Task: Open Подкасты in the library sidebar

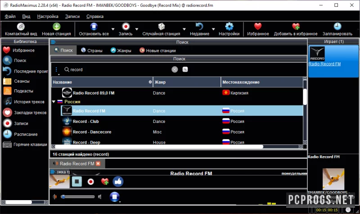Action: click(x=18, y=91)
